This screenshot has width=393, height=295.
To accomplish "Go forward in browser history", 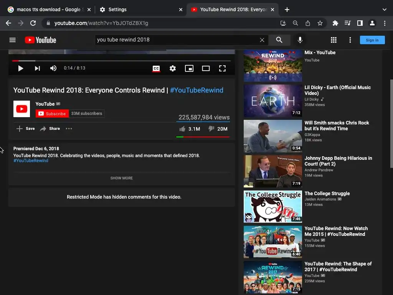I will point(21,23).
